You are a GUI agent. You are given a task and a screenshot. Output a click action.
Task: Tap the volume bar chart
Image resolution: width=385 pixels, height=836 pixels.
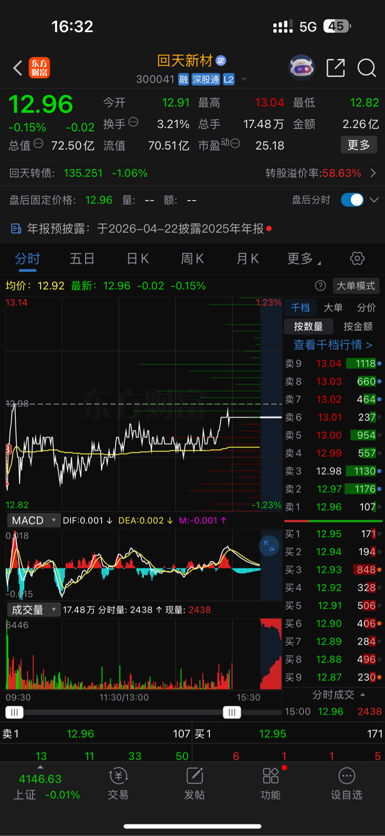coord(144,654)
